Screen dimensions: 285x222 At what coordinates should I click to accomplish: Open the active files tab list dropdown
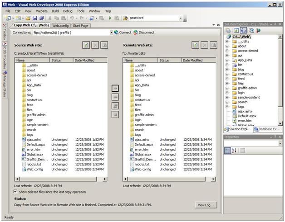(x=214, y=25)
